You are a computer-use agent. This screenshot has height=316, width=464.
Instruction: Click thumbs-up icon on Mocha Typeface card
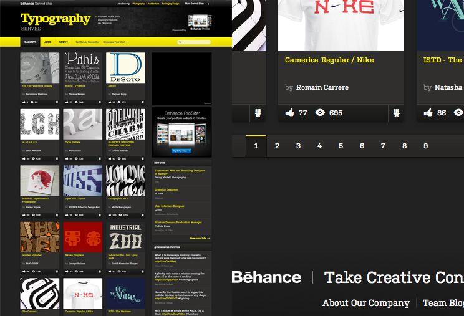[67, 102]
